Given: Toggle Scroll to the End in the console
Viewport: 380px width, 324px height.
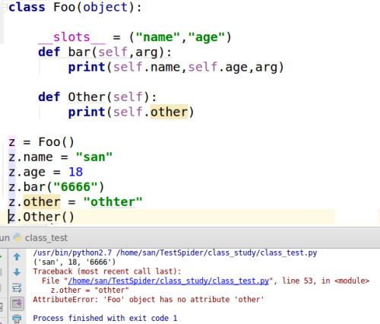Looking at the screenshot, I should point(17,303).
